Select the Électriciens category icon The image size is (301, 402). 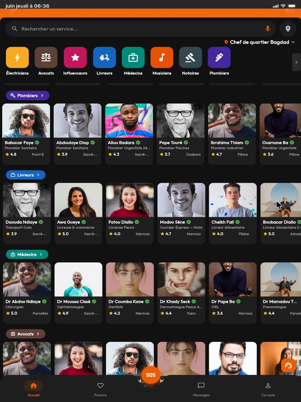17,57
